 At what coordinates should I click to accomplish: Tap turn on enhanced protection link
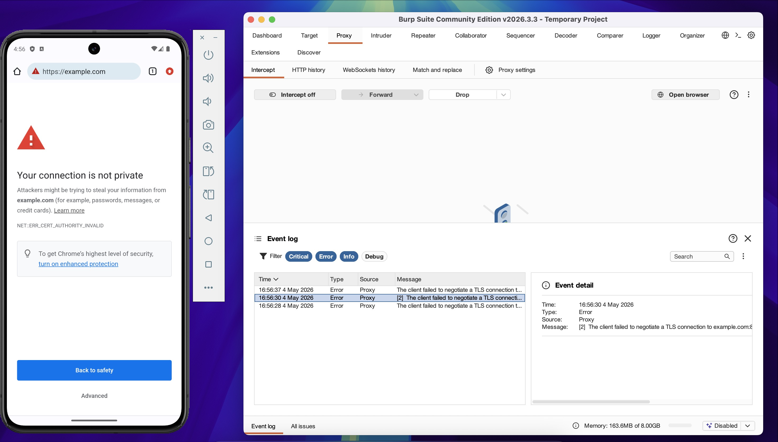point(78,264)
